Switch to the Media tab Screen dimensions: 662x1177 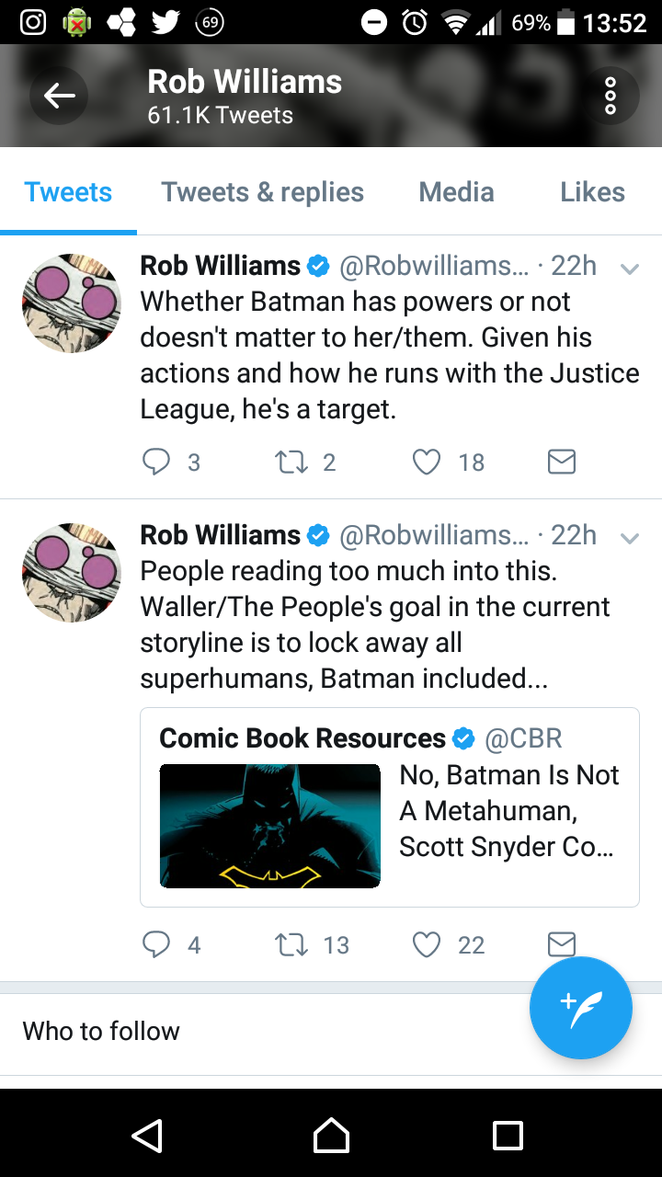pyautogui.click(x=456, y=192)
